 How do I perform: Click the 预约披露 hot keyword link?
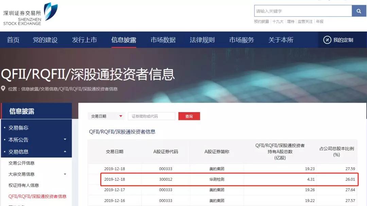[261, 21]
